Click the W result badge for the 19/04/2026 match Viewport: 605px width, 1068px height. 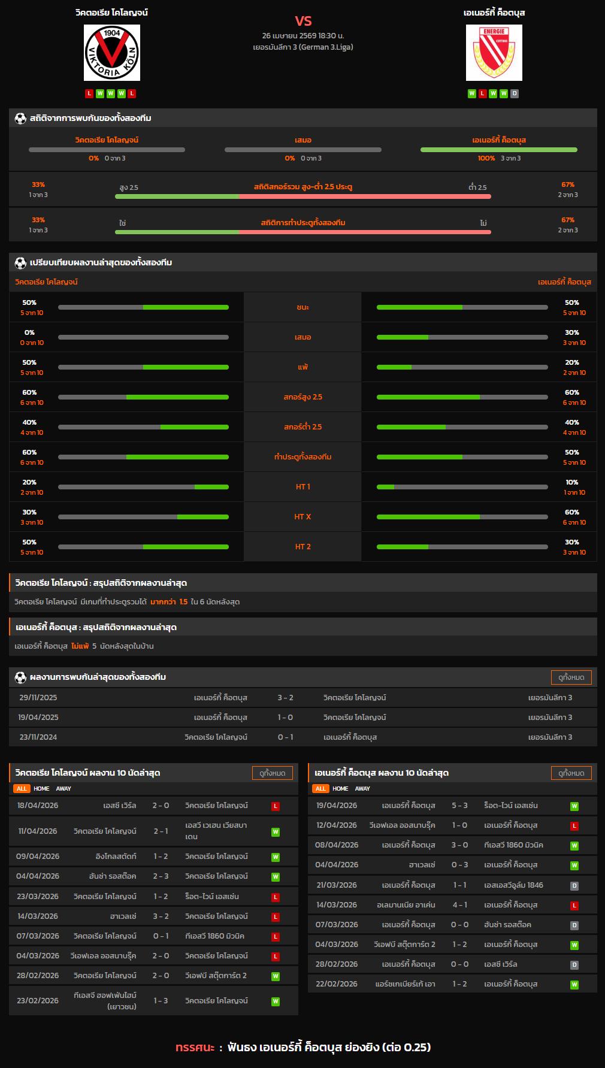tap(574, 806)
